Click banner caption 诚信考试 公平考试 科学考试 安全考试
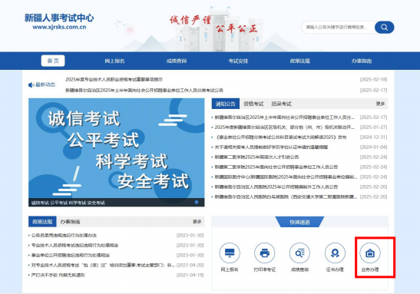The height and width of the screenshot is (294, 420). pyautogui.click(x=68, y=203)
